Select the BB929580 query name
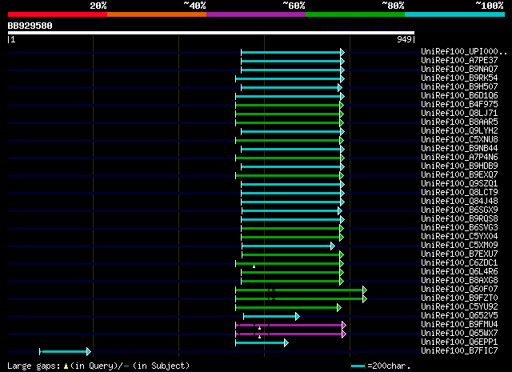The height and width of the screenshot is (372, 512). 30,26
